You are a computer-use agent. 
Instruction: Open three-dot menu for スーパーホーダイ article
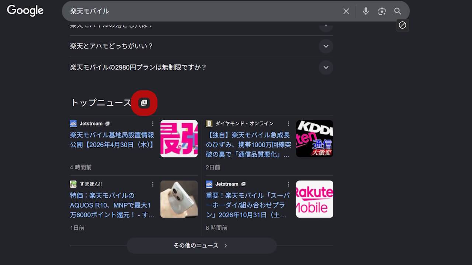pyautogui.click(x=288, y=184)
